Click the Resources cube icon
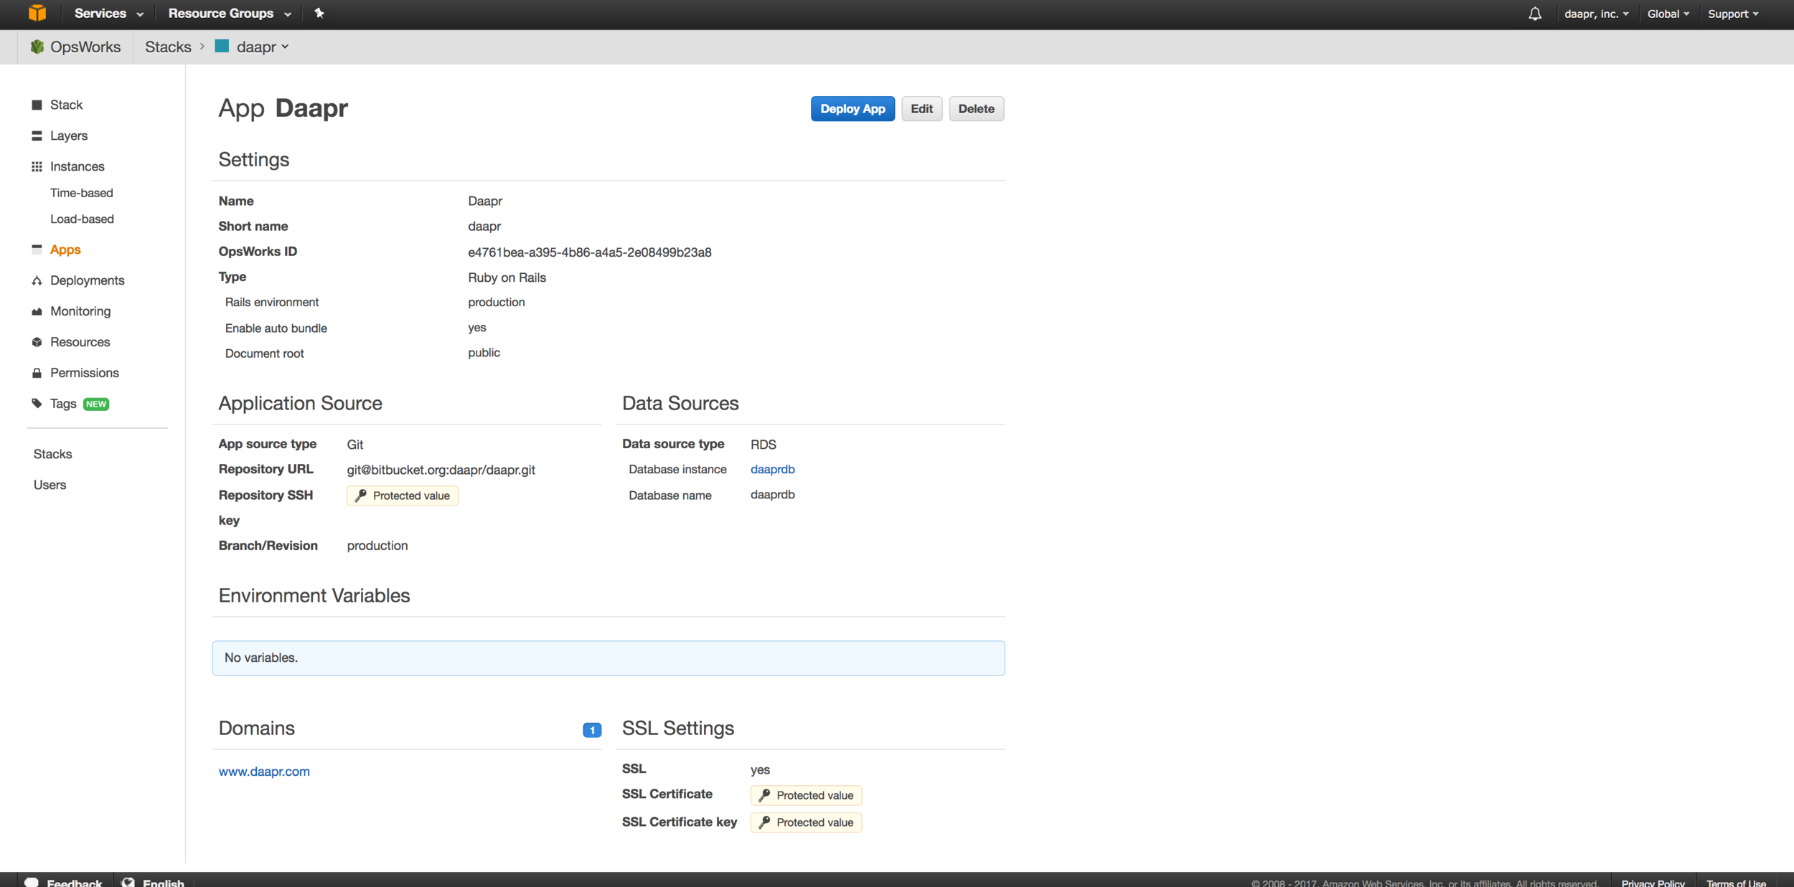The height and width of the screenshot is (887, 1794). (x=37, y=342)
